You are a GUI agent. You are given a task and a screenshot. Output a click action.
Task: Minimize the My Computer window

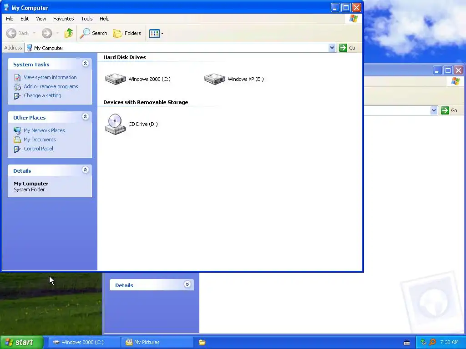(x=335, y=7)
